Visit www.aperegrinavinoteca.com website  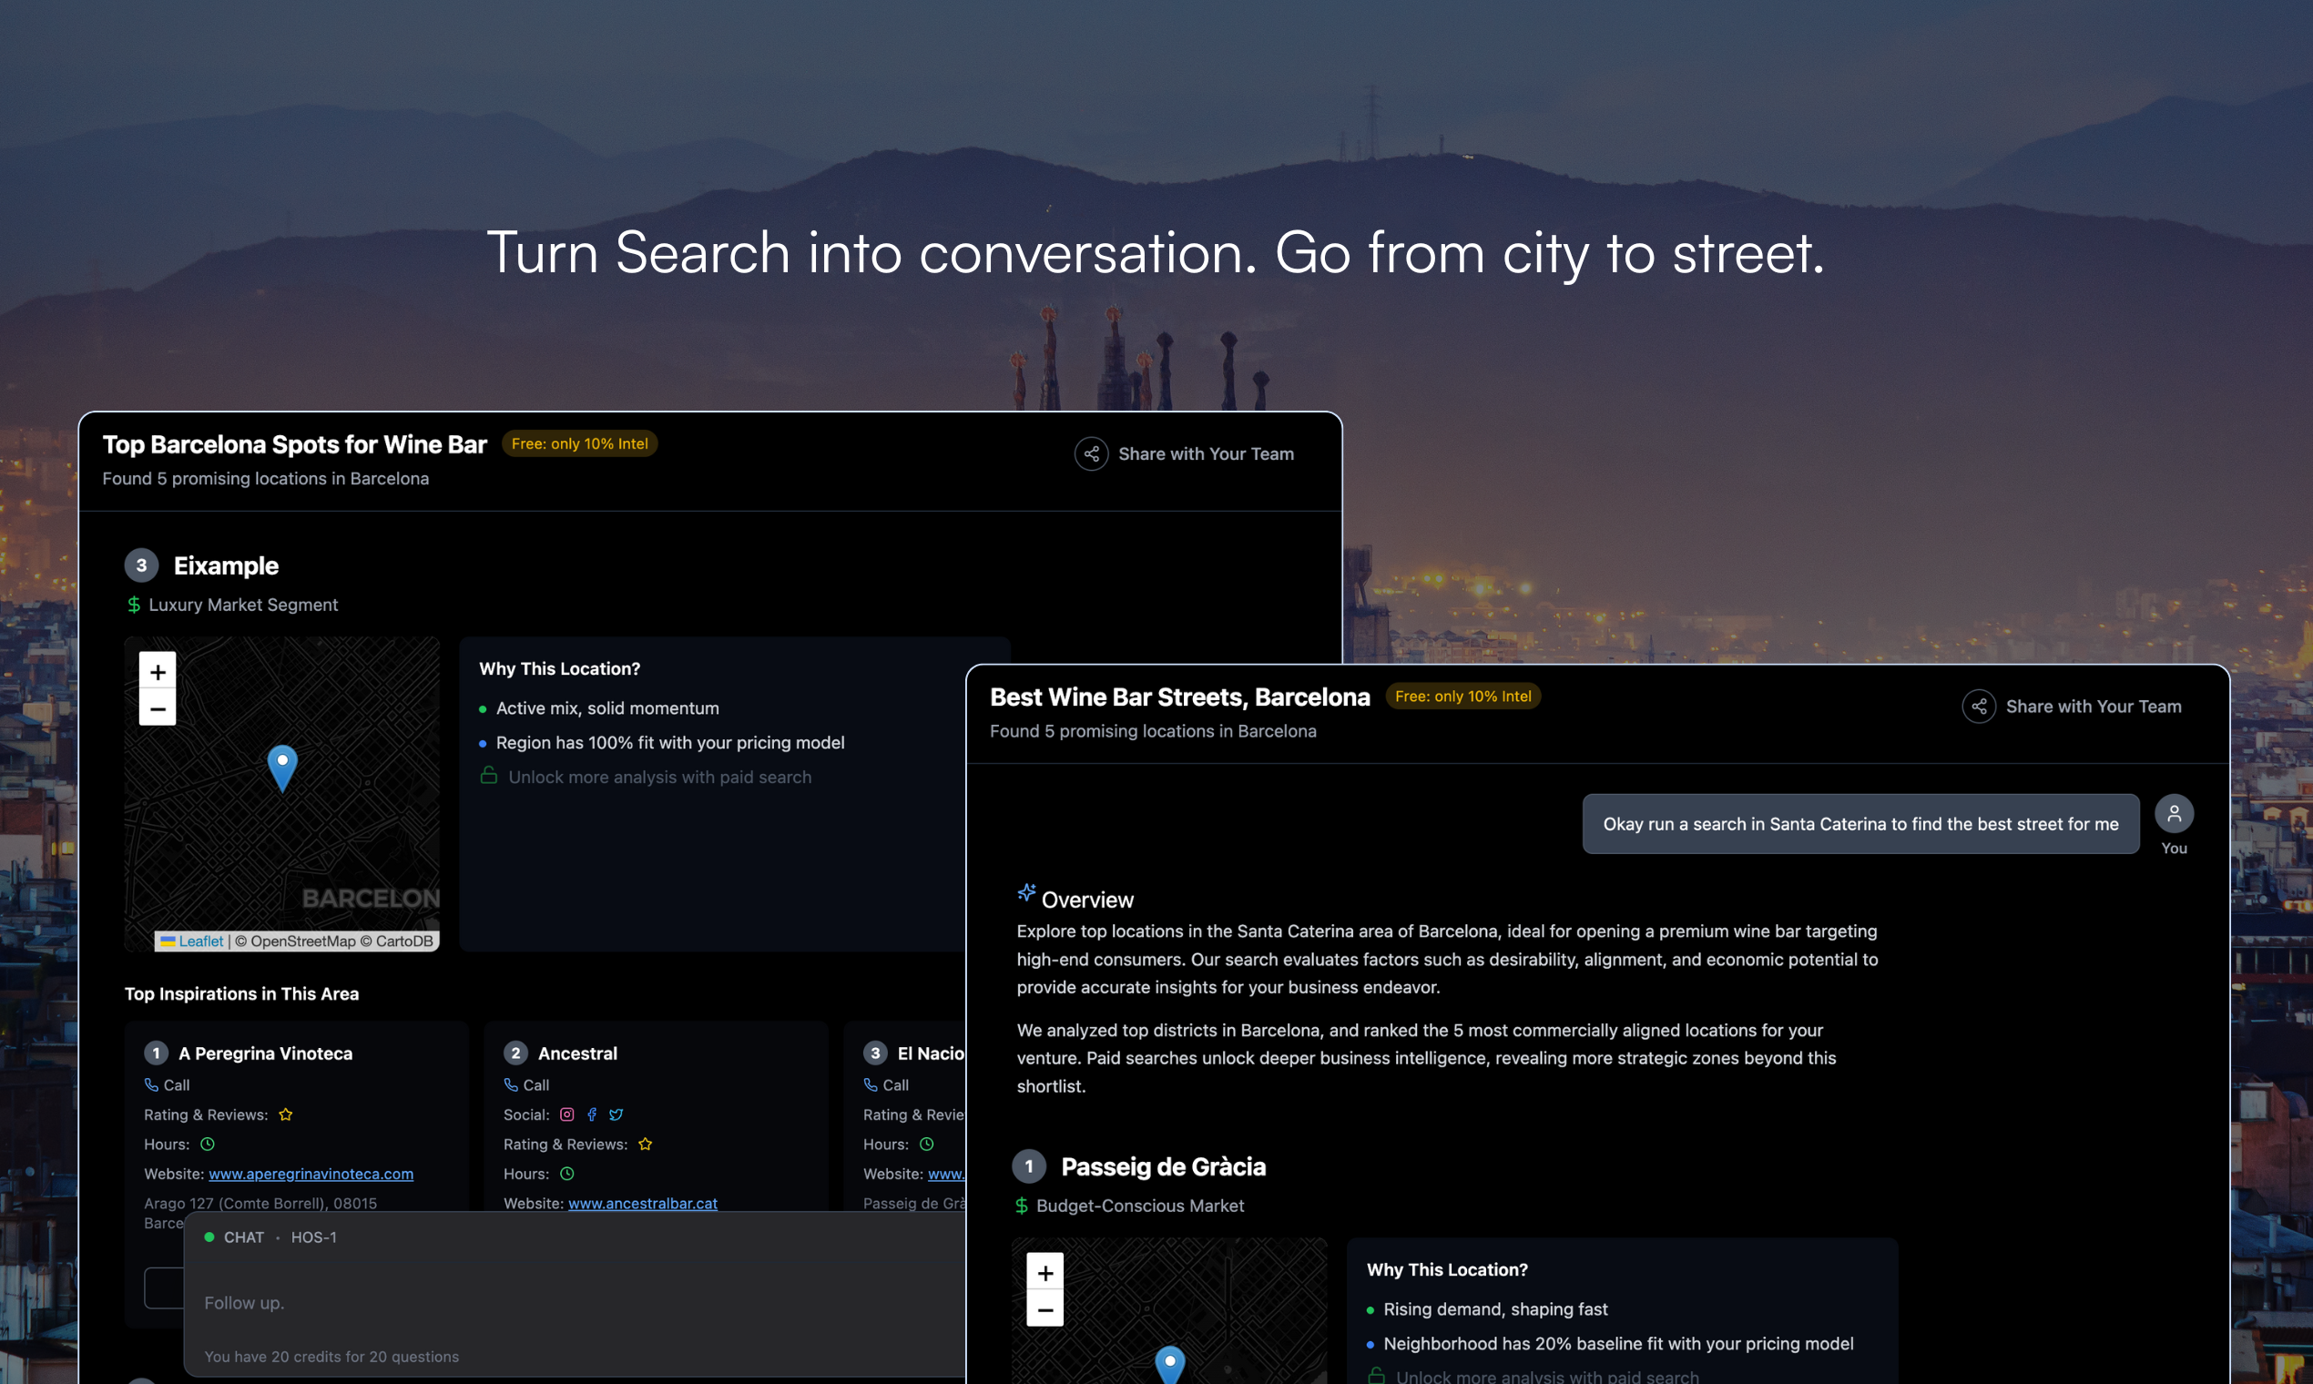311,1175
